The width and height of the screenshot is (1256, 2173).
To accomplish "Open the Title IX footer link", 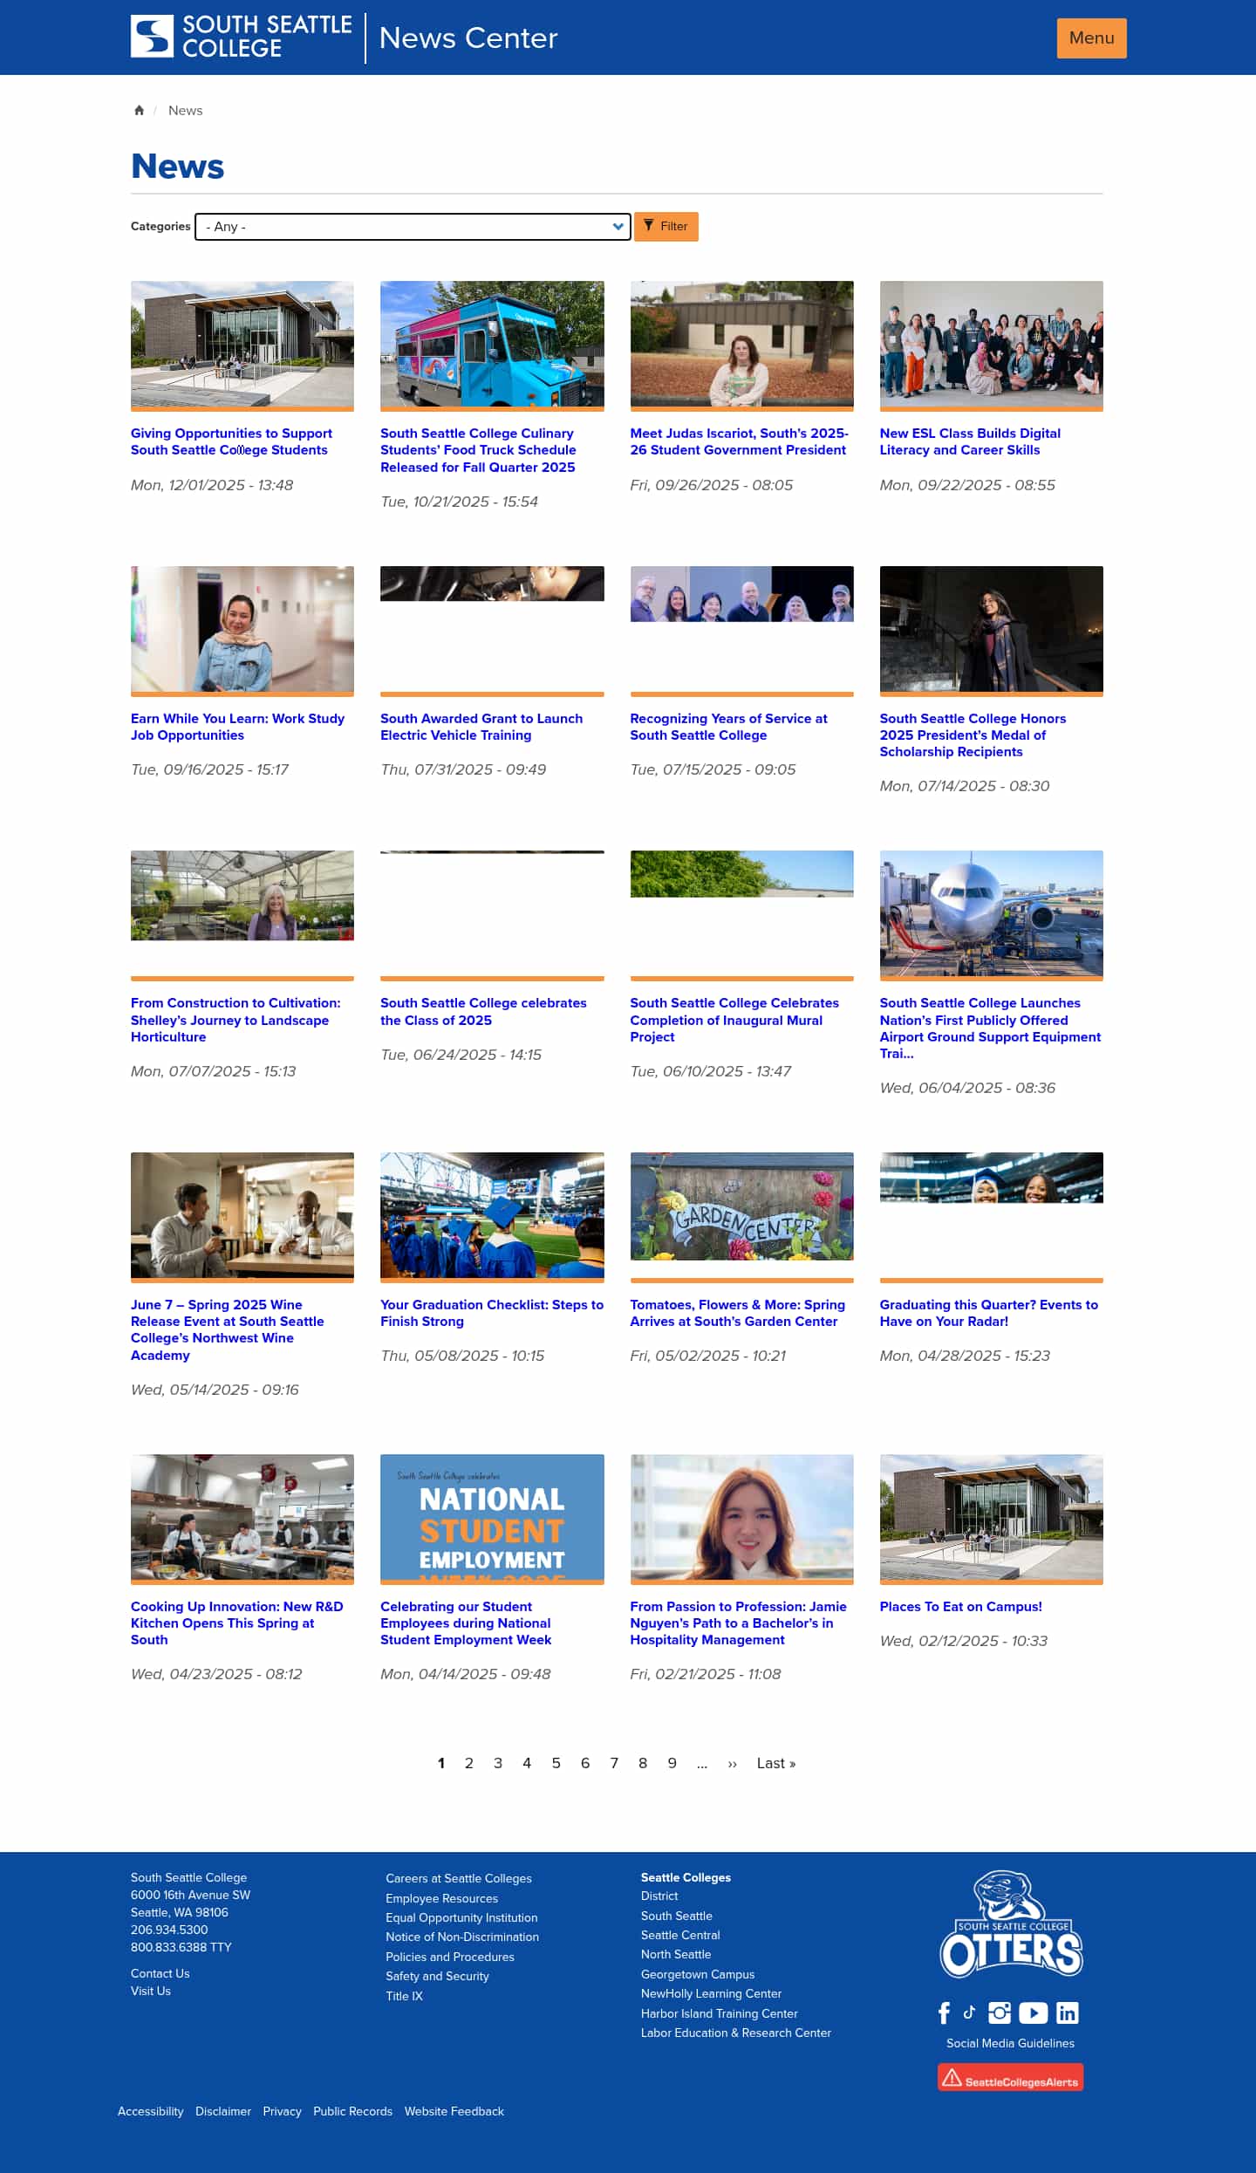I will click(404, 1996).
